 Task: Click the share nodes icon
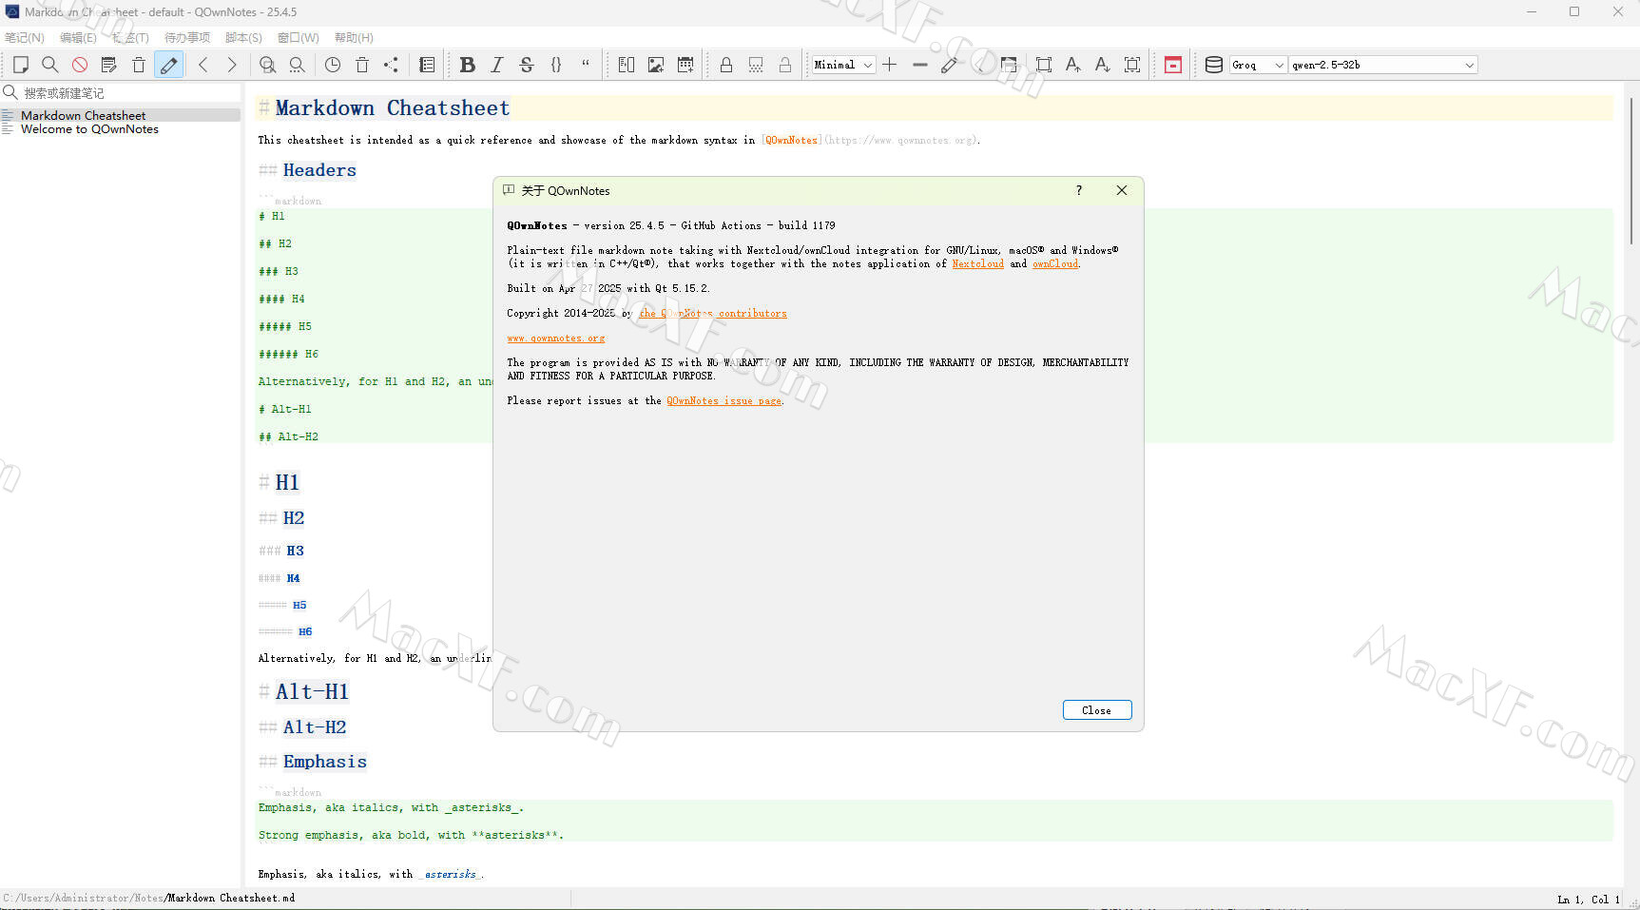point(392,65)
